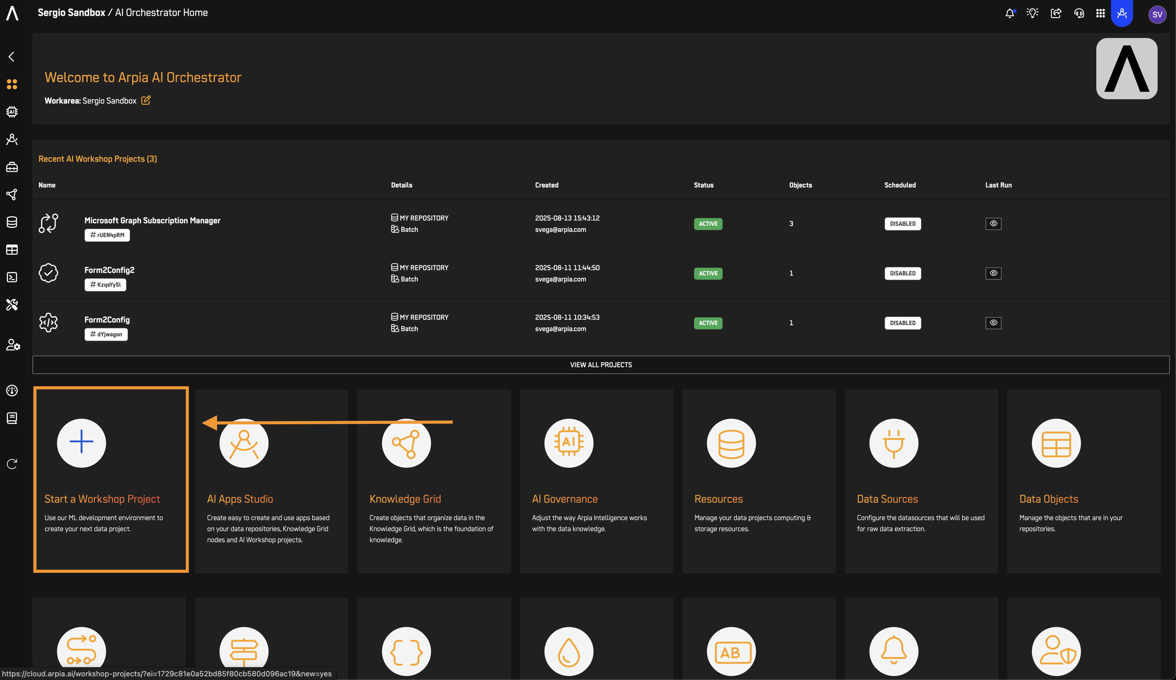
Task: Click the rUEN4pRM hash tag
Action: 107,235
